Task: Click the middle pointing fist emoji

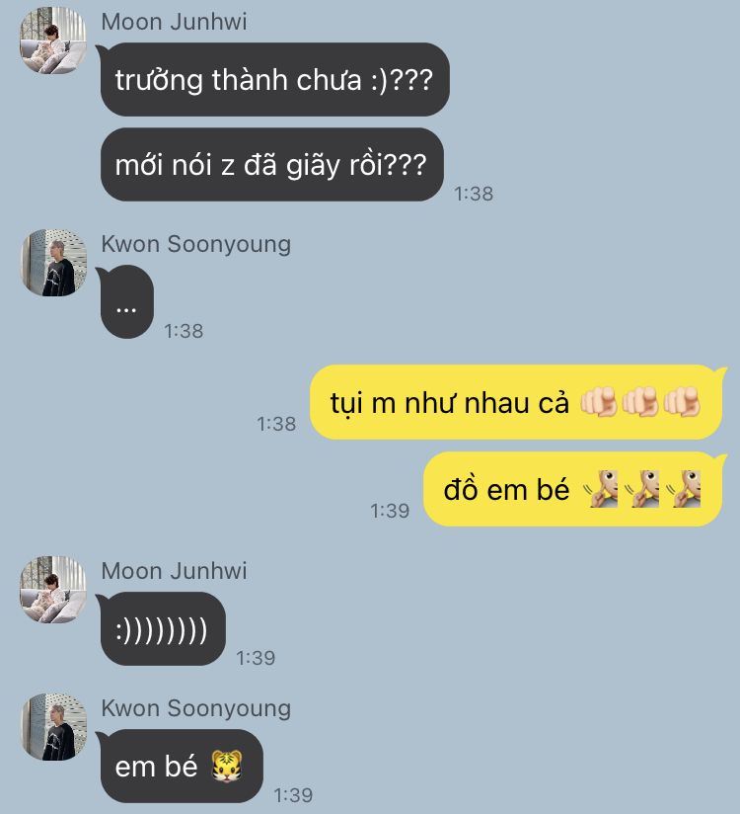Action: coord(640,402)
